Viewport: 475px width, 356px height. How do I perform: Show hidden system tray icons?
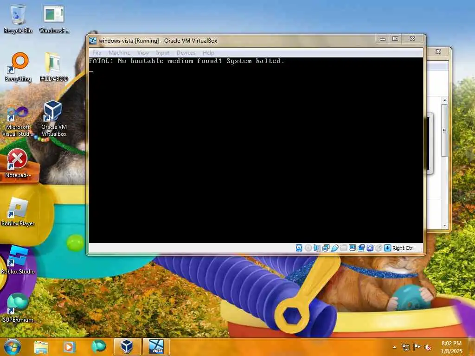pos(394,347)
